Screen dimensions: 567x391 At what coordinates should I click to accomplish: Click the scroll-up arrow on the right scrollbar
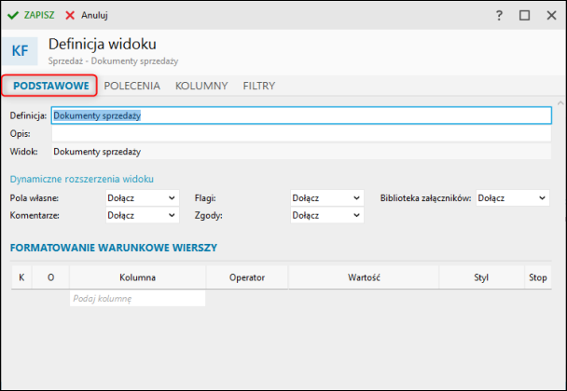[x=560, y=103]
